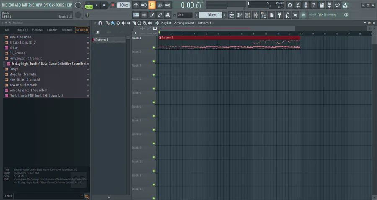Open the Line snap dropdown
This screenshot has height=200, width=377.
185,15
